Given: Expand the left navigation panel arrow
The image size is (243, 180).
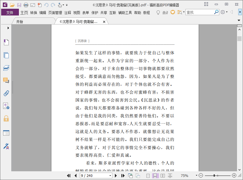Looking at the screenshot, I should tap(8, 28).
